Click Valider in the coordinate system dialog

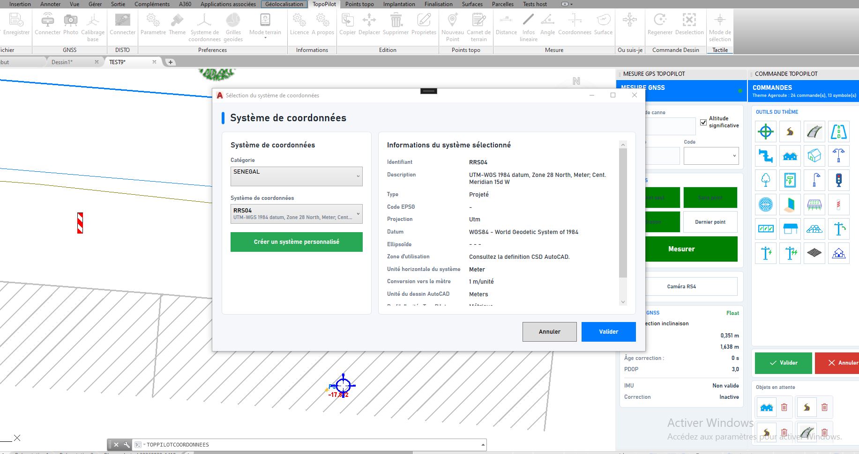[608, 332]
